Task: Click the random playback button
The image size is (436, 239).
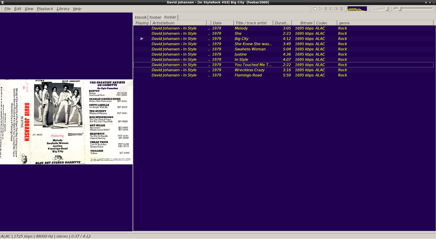Action: pos(341,8)
